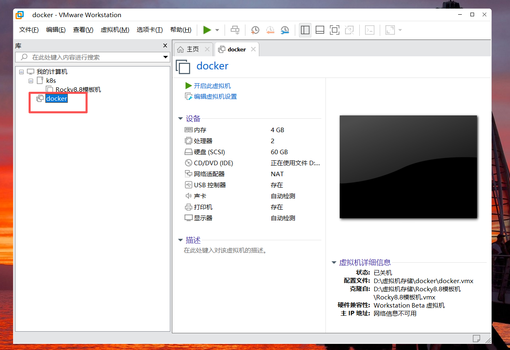Click the 网络信息不可用 IP address value
Screen dimensions: 510x350
(395, 314)
